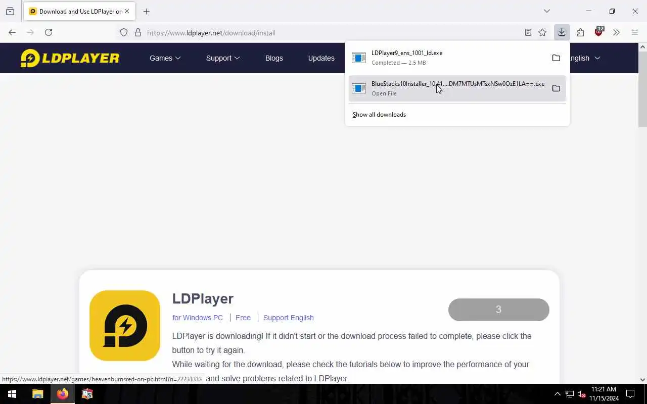Open volume speaker tray icon
This screenshot has width=647, height=404.
pos(581,394)
